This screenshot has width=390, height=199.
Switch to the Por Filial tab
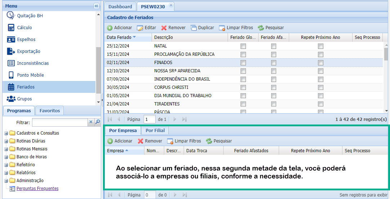155,131
